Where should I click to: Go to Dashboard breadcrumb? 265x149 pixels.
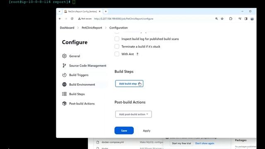tap(67, 28)
